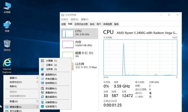Select the 网络 desktop icon
188x112 pixels.
pyautogui.click(x=7, y=26)
